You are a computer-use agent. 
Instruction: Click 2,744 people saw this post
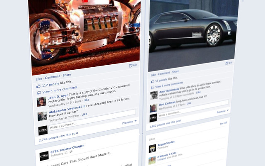coord(58,137)
